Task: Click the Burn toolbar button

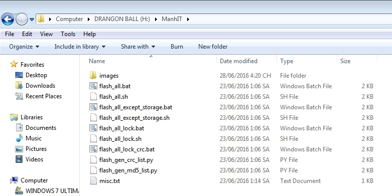Action: (x=177, y=47)
